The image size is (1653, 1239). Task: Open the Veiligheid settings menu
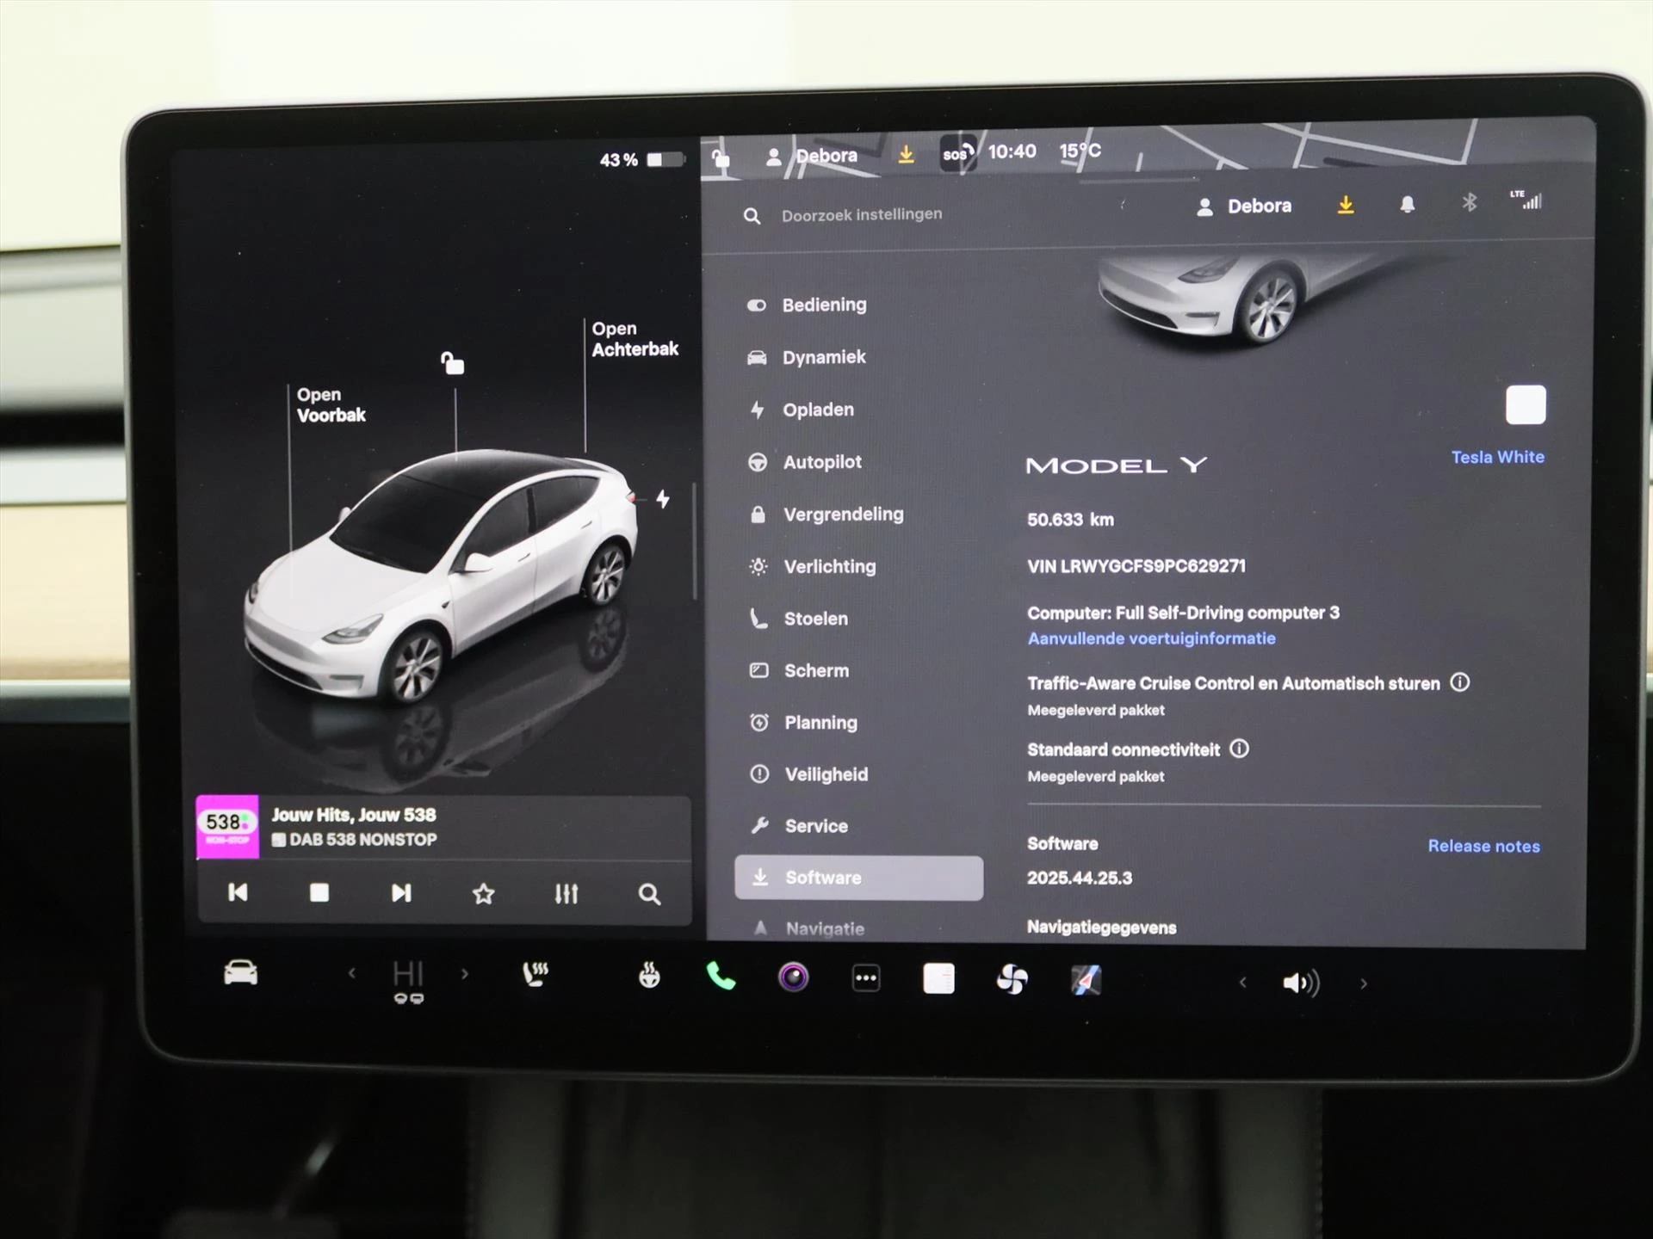(809, 774)
